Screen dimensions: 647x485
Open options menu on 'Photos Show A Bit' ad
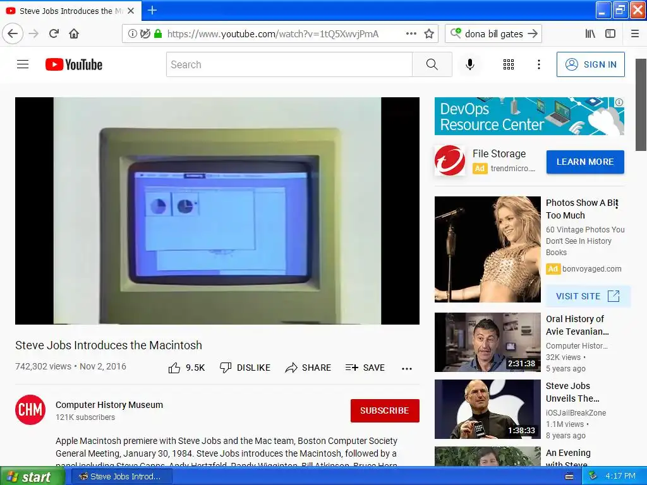617,203
